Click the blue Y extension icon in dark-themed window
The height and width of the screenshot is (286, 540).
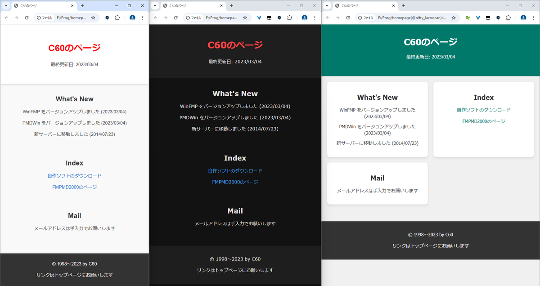[259, 18]
